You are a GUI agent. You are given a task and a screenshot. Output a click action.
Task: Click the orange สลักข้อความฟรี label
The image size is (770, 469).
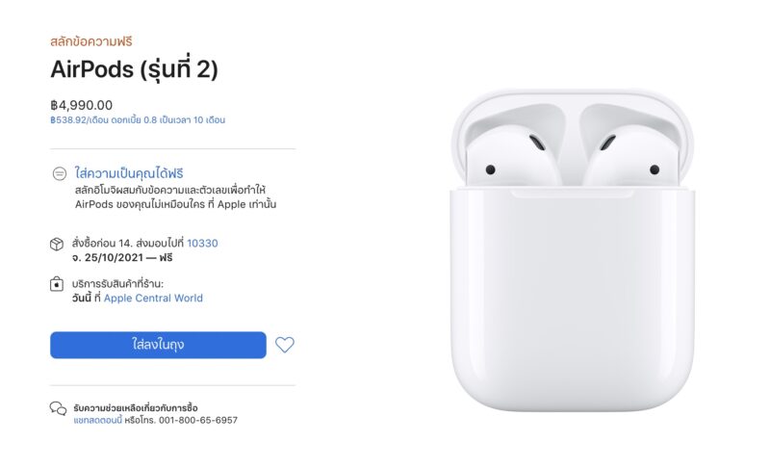click(91, 41)
